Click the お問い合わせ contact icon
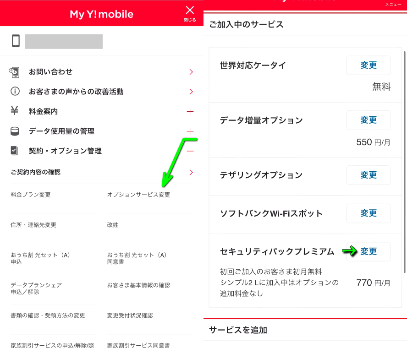Viewport: 407px width, 348px height. pos(14,72)
